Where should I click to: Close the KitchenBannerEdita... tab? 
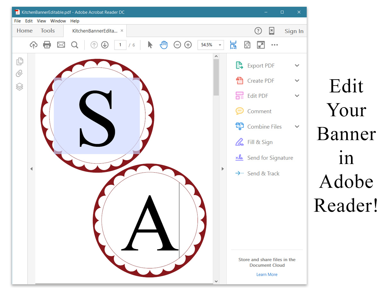[x=122, y=31]
